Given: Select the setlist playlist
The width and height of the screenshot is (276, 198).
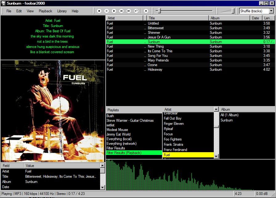Looking at the screenshot, I should pyautogui.click(x=134, y=125).
